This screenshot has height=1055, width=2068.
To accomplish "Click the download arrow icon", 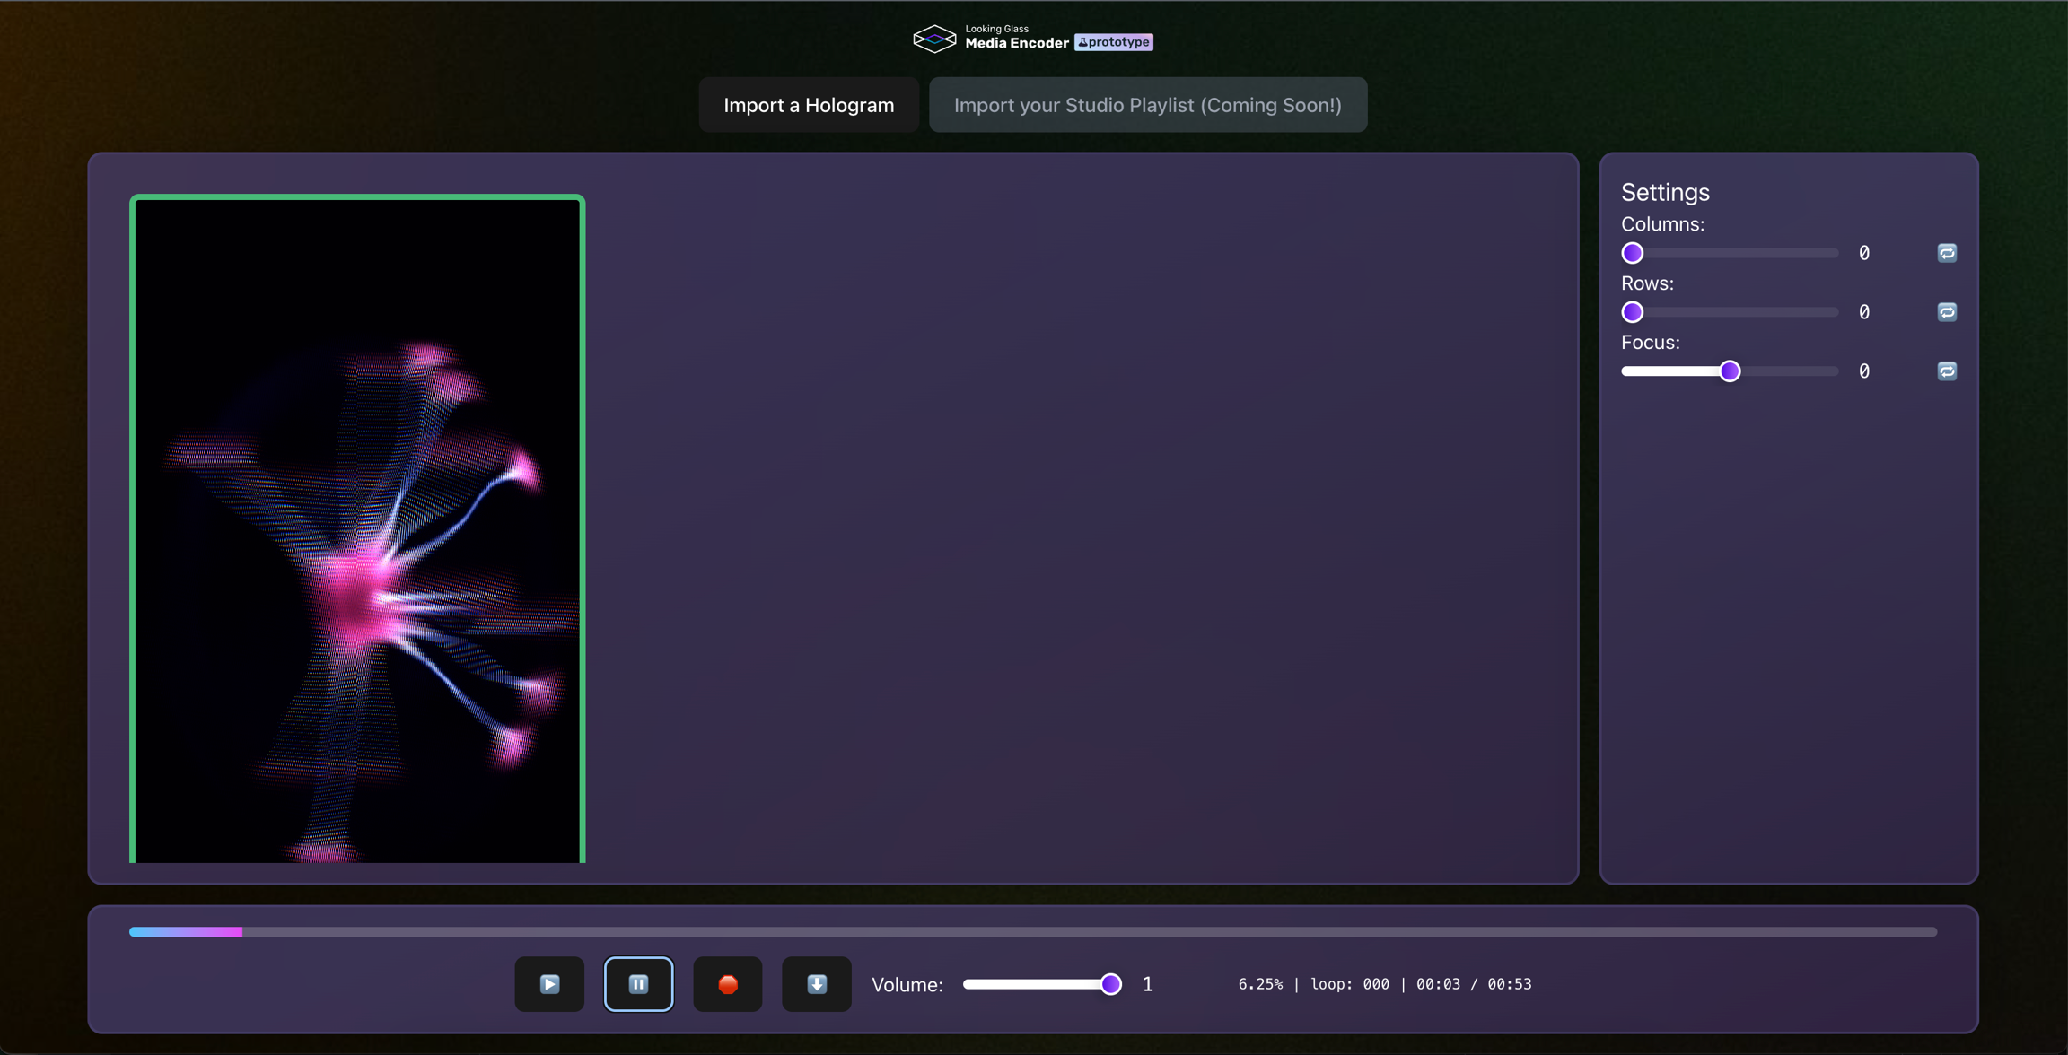I will click(x=816, y=984).
